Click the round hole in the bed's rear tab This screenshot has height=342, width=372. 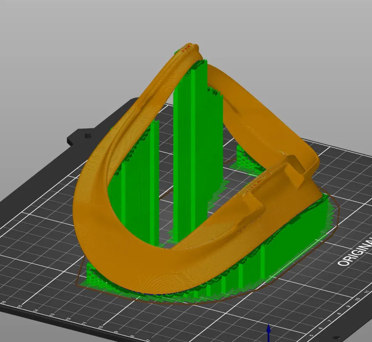point(87,136)
